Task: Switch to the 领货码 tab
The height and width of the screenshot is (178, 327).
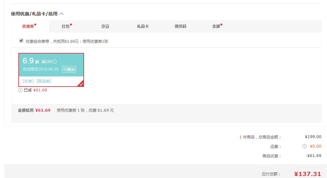Action: [x=181, y=26]
